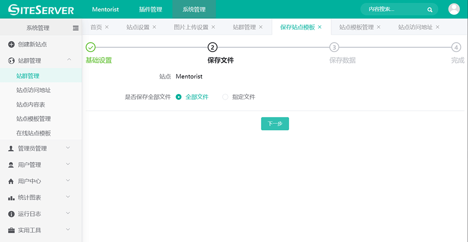Close the 保存站点模板 tab
The width and height of the screenshot is (468, 242).
click(x=320, y=27)
